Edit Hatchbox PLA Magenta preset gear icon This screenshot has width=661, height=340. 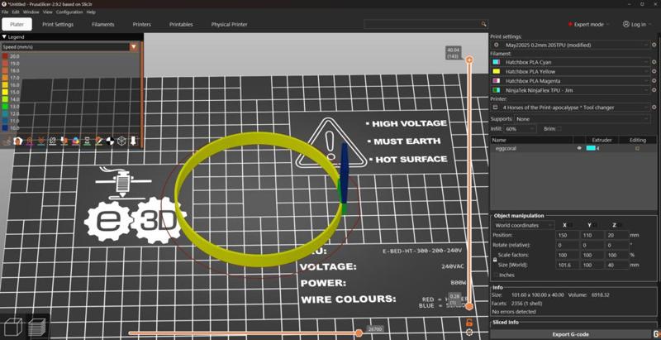click(654, 81)
